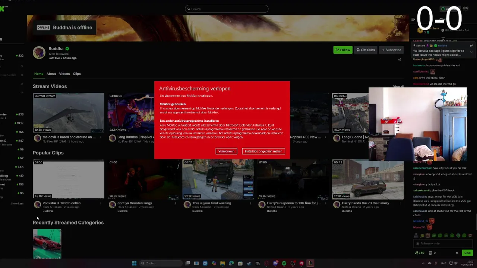Click Installatie ongedaan maken button
The height and width of the screenshot is (268, 477).
(x=263, y=151)
